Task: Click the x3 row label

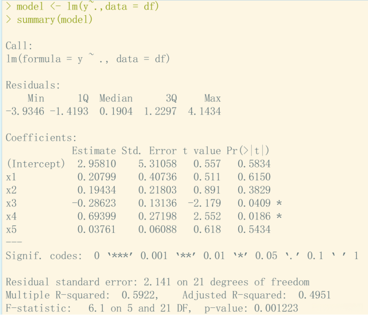Action: [11, 203]
